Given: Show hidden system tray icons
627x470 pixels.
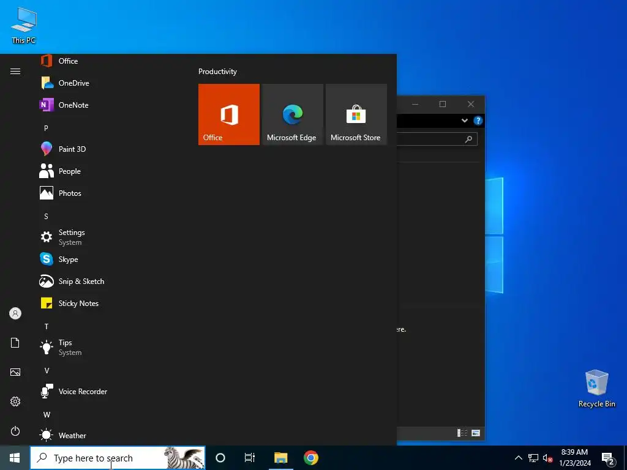Looking at the screenshot, I should 518,458.
